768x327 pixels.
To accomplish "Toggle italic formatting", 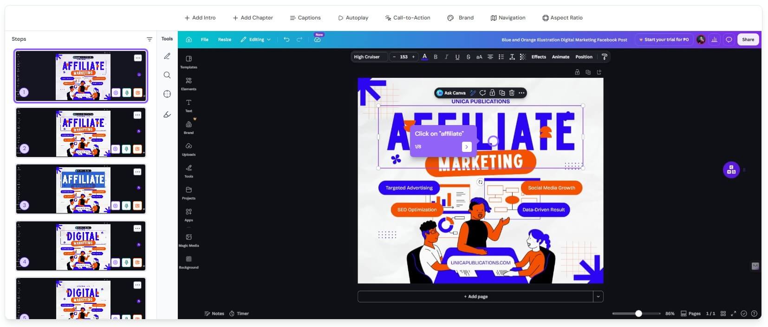I will [446, 57].
